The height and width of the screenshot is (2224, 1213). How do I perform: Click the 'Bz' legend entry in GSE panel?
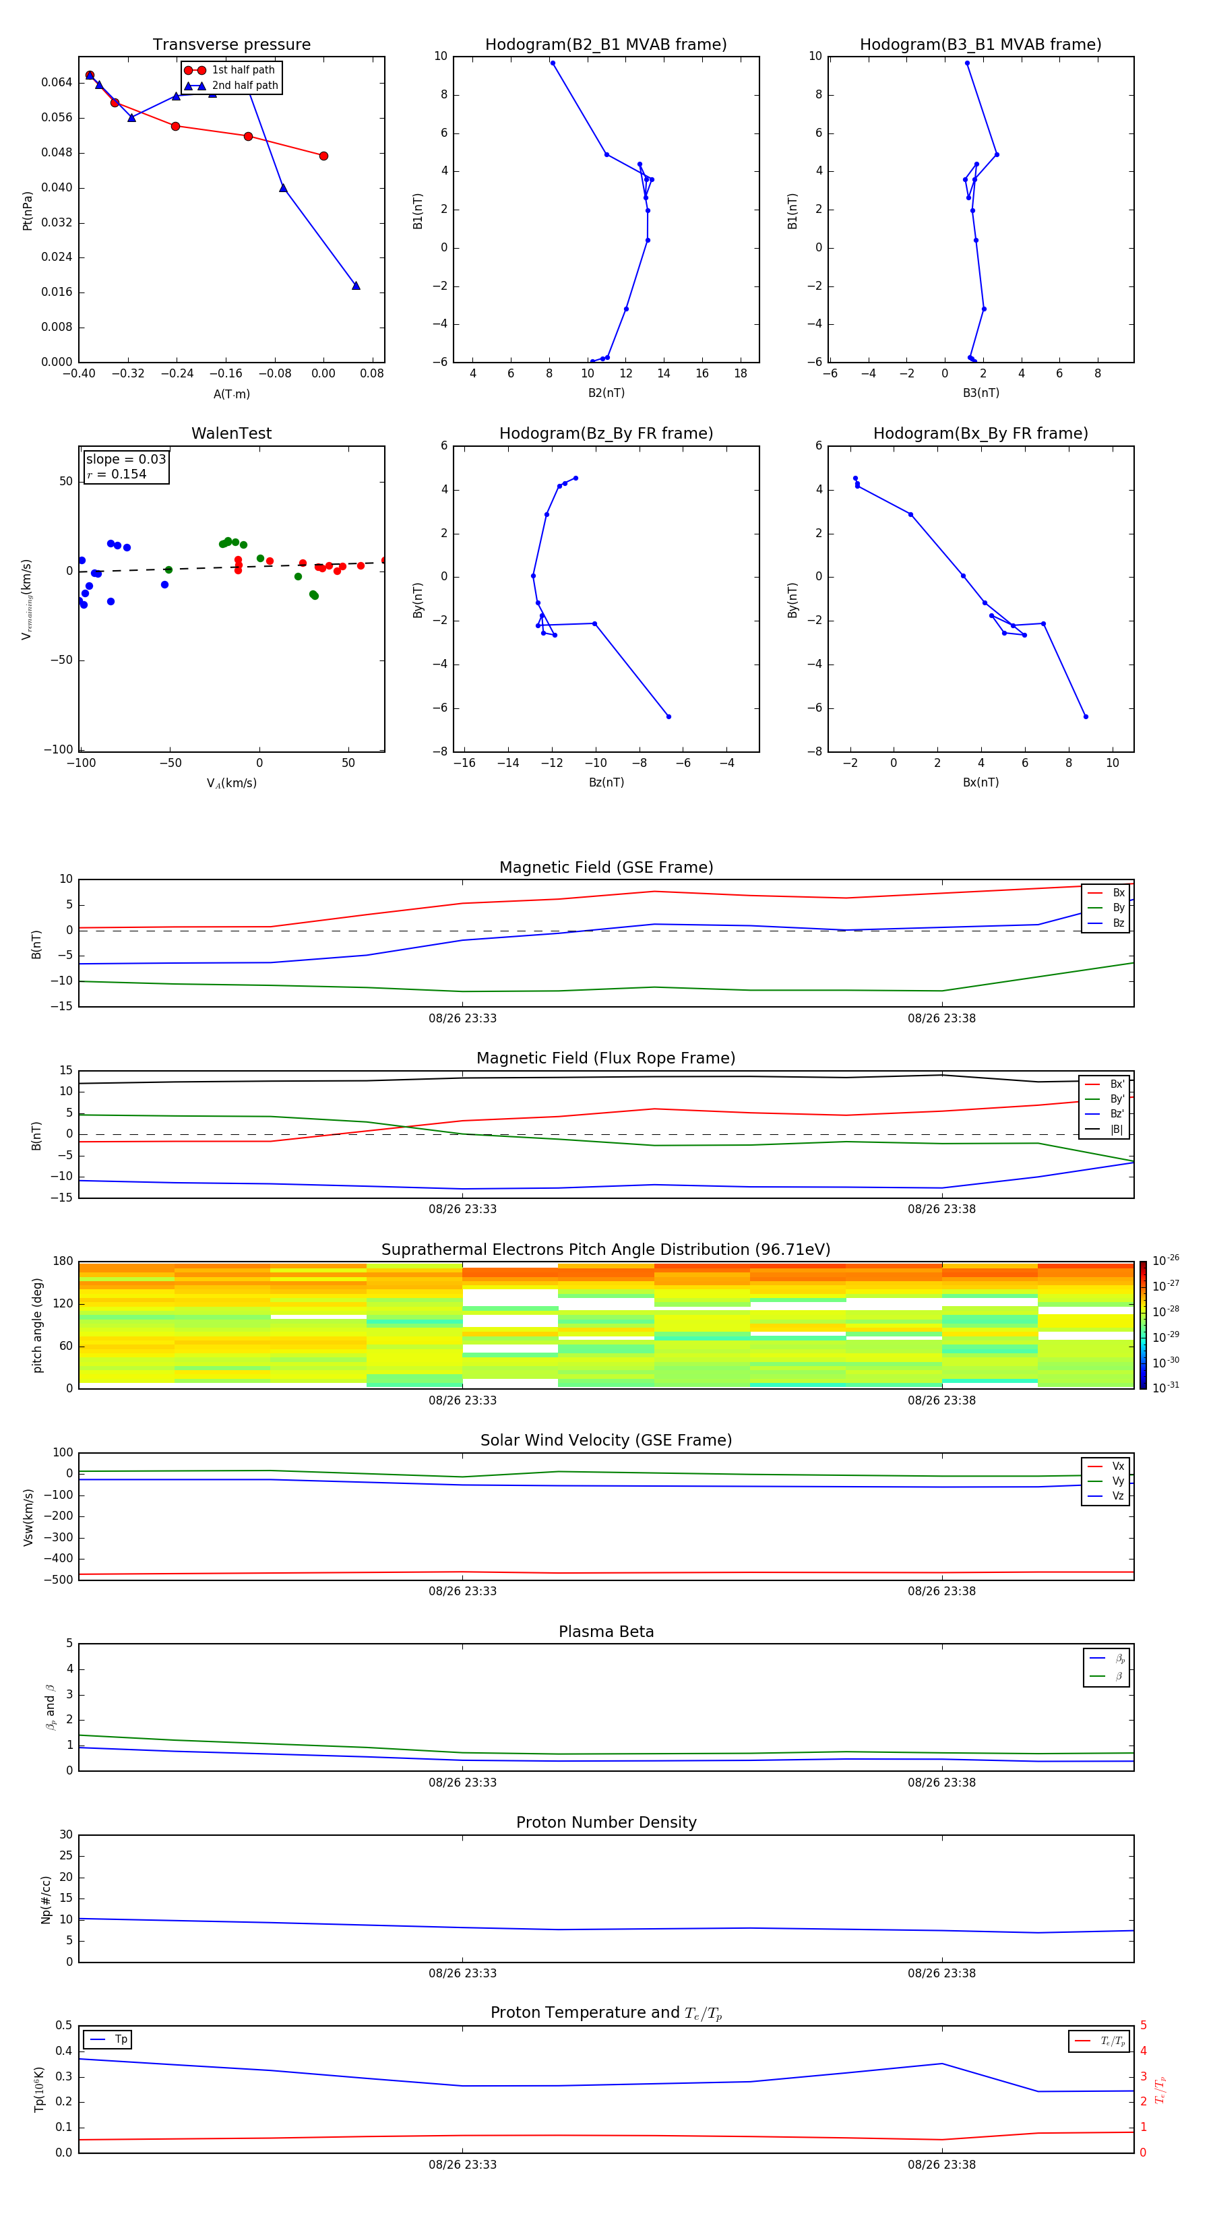[1106, 923]
